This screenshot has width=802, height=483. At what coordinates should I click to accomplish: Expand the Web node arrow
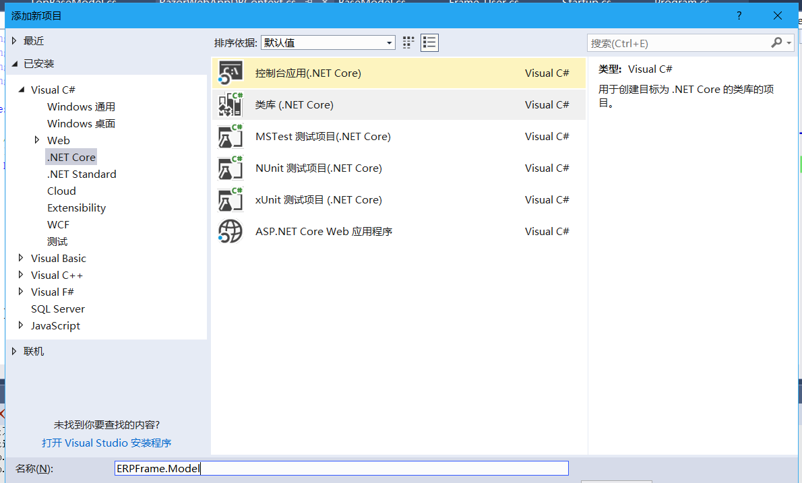37,139
